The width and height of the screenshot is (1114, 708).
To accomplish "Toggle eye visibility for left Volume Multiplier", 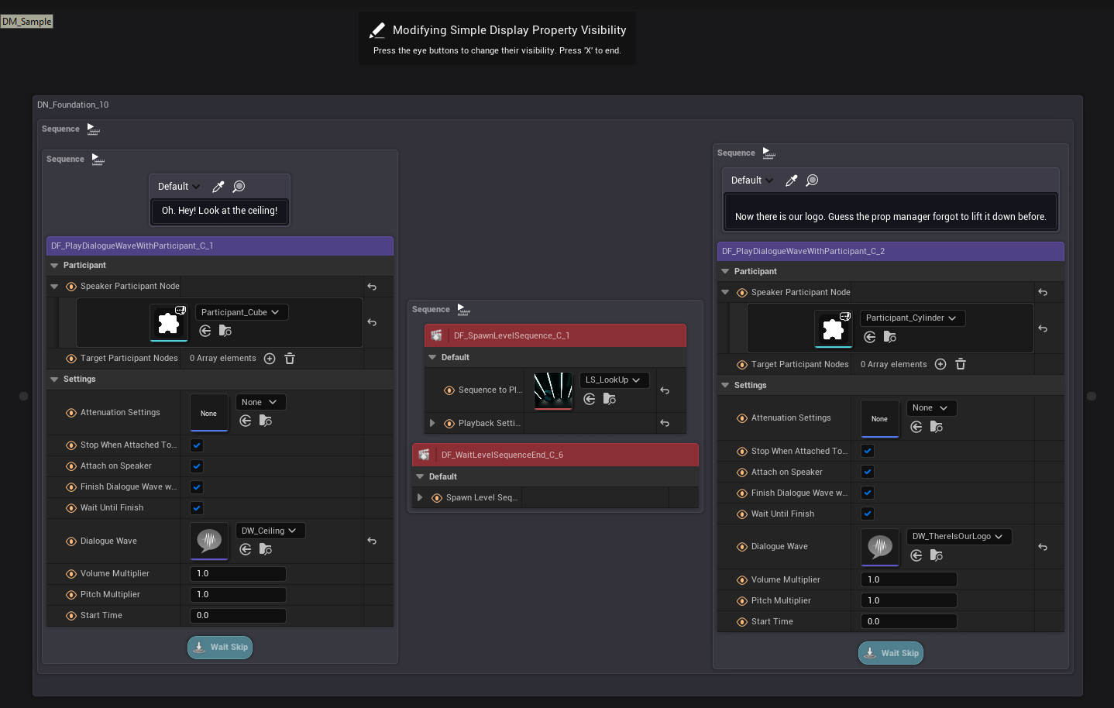I will pyautogui.click(x=71, y=574).
